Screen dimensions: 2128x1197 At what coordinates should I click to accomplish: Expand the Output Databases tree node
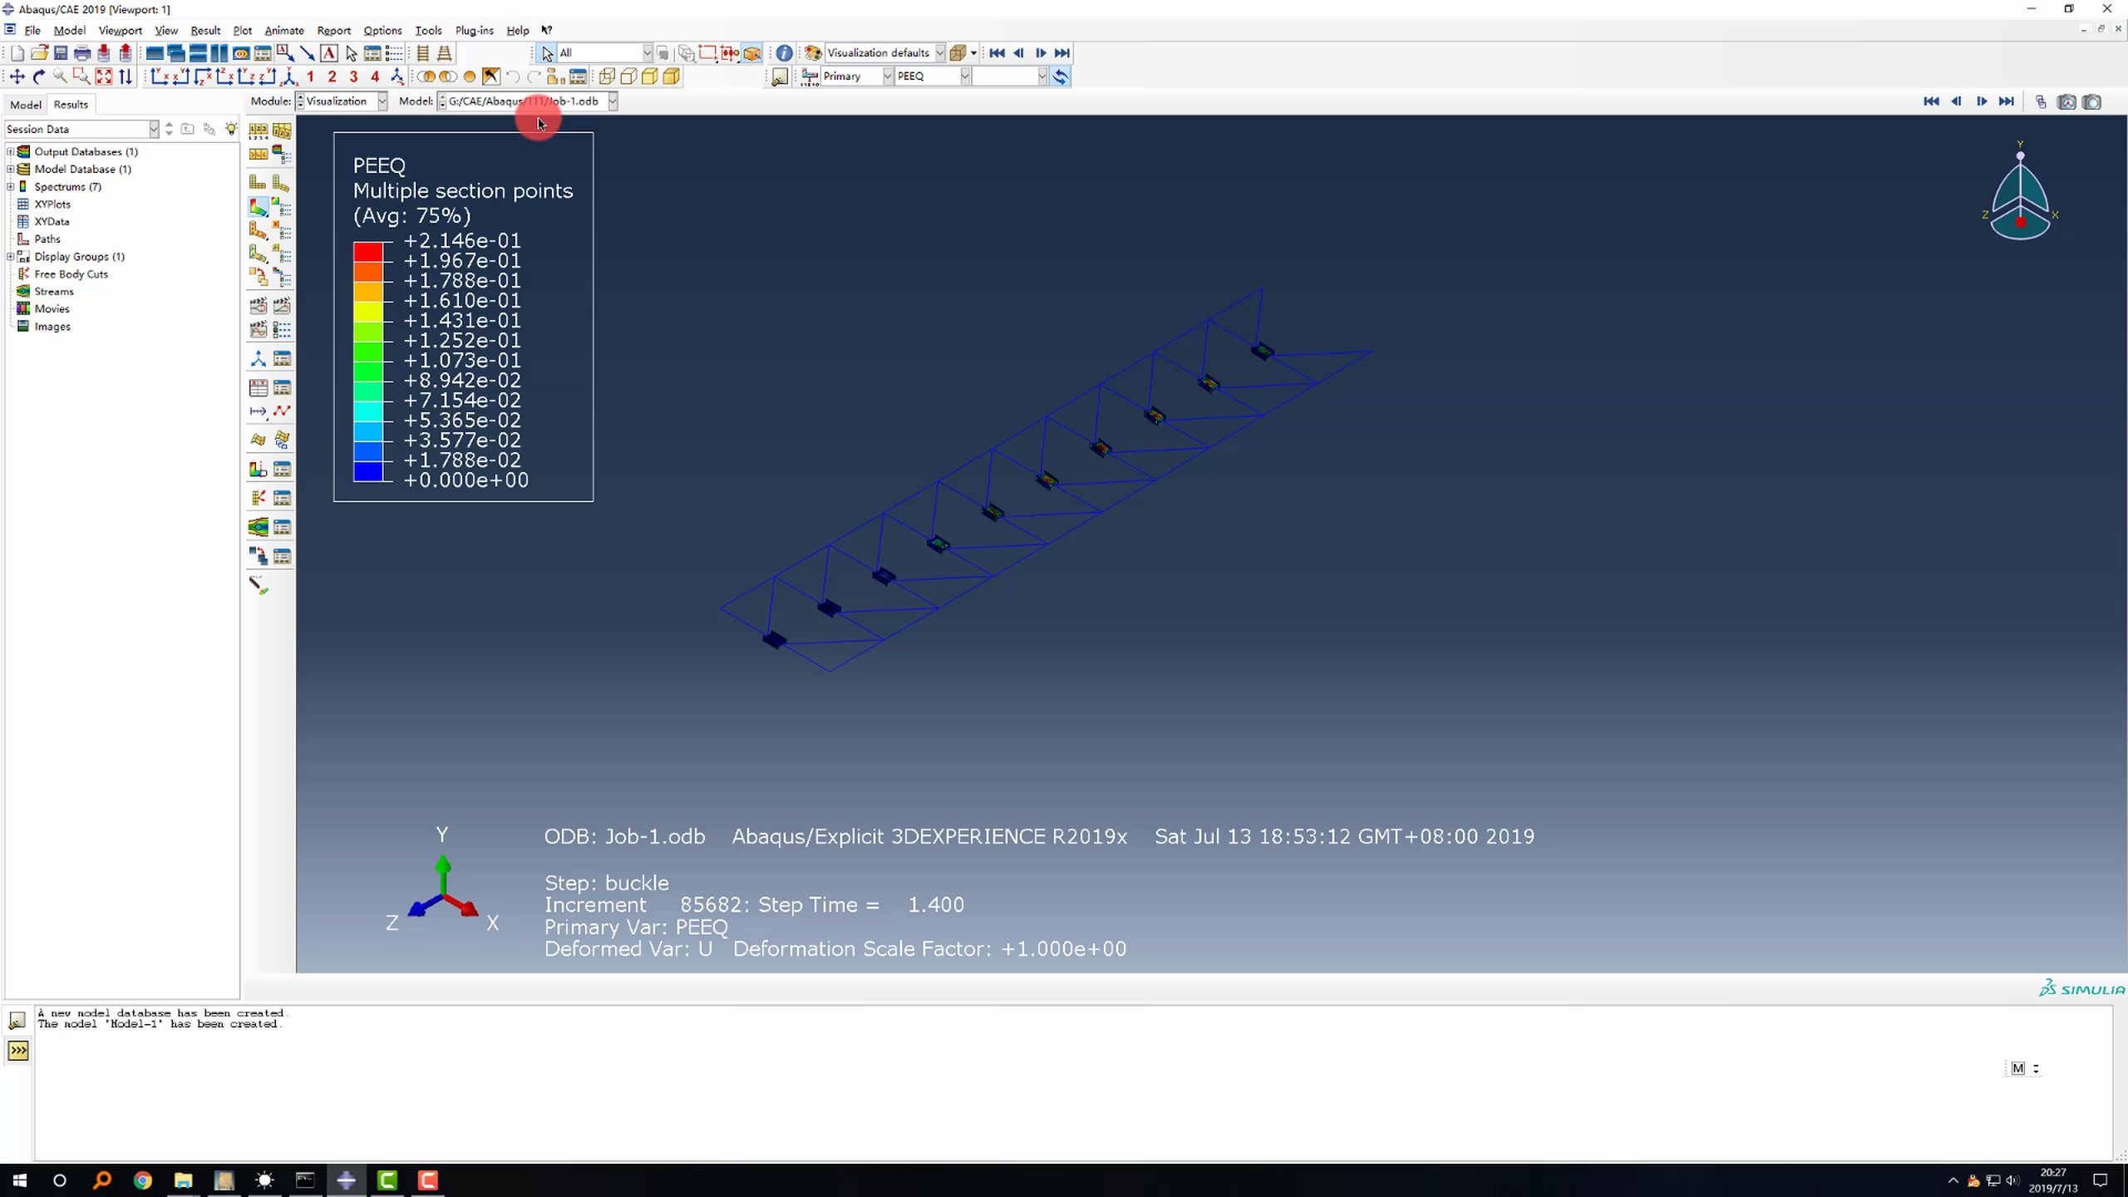click(x=11, y=151)
